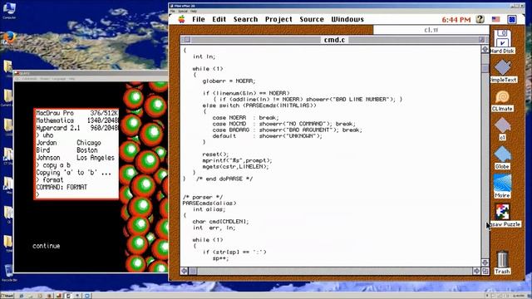Bring the cl.π window behind to front
The height and width of the screenshot is (299, 532).
[x=431, y=30]
